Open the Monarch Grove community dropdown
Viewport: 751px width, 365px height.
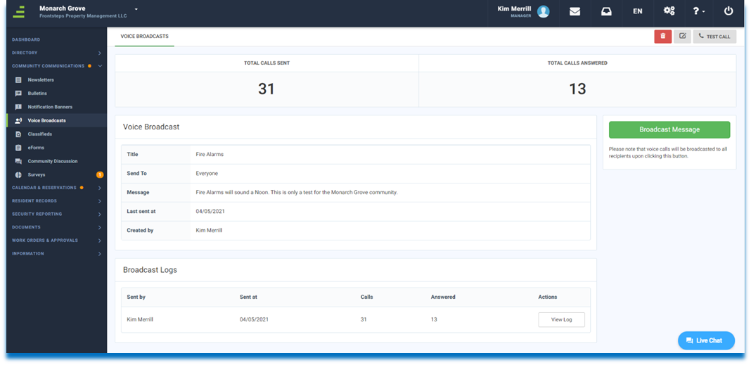[x=136, y=9]
